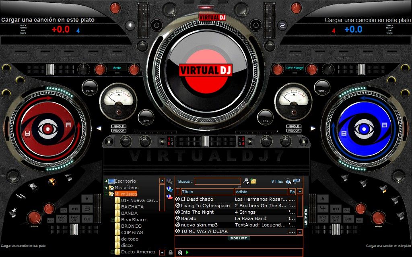Expand the Mis vídeos tree node
This screenshot has width=412, height=257.
[x=106, y=188]
